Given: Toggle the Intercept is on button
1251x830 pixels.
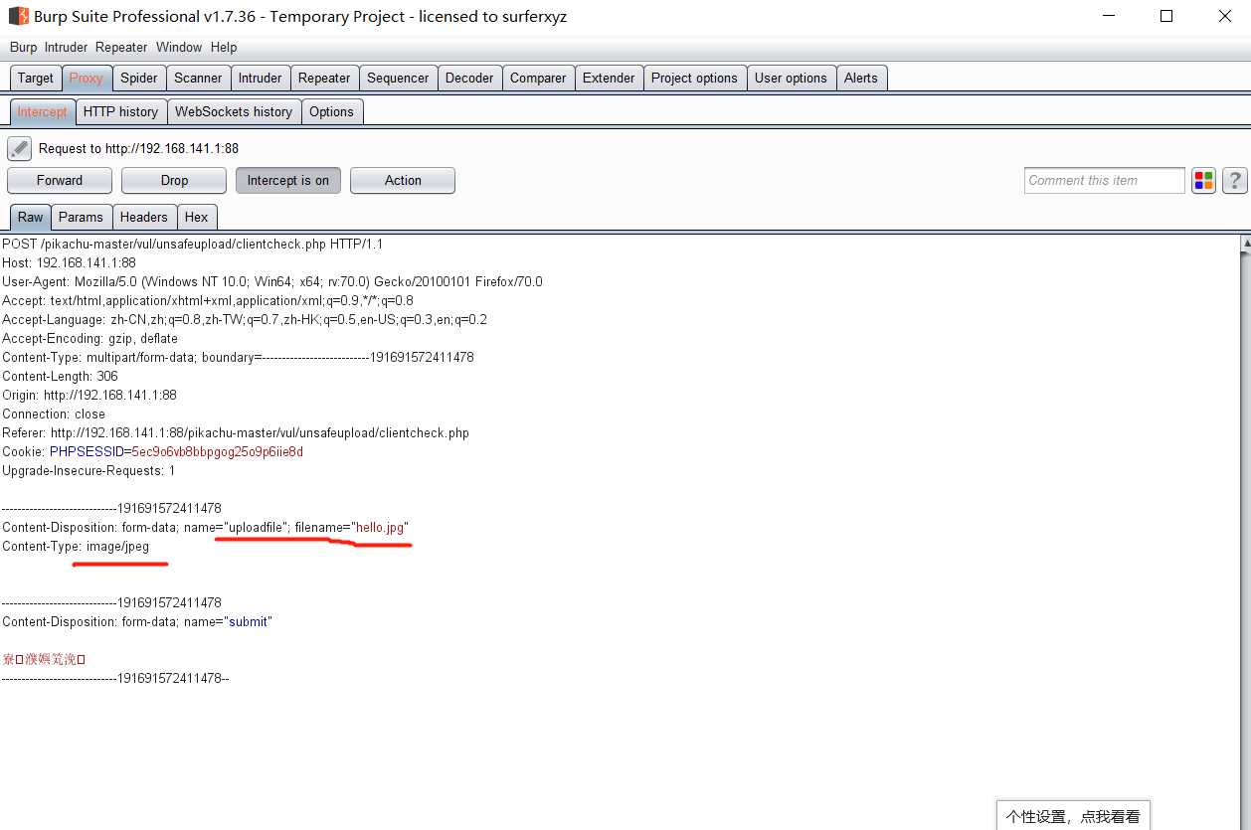Looking at the screenshot, I should point(288,180).
